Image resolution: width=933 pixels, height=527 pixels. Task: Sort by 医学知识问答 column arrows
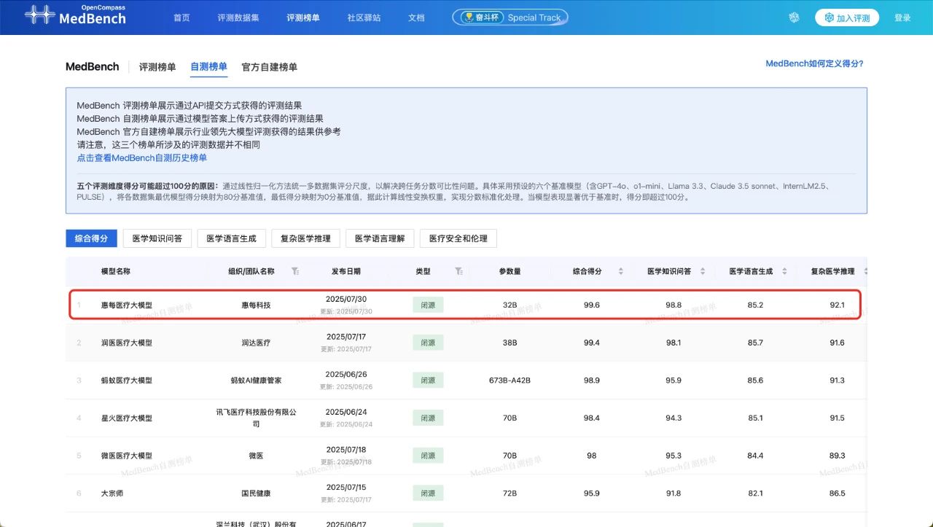pyautogui.click(x=703, y=271)
